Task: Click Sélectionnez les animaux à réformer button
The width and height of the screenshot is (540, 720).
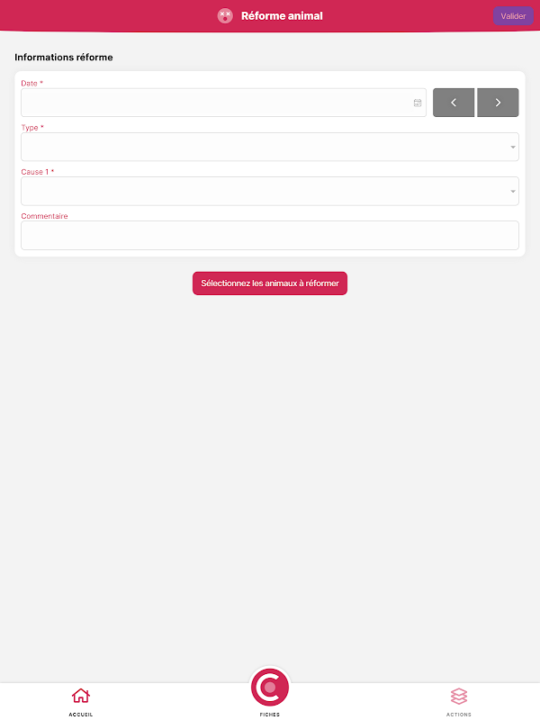Action: click(x=270, y=283)
